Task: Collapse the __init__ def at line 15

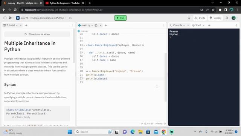Action: tap(84, 53)
